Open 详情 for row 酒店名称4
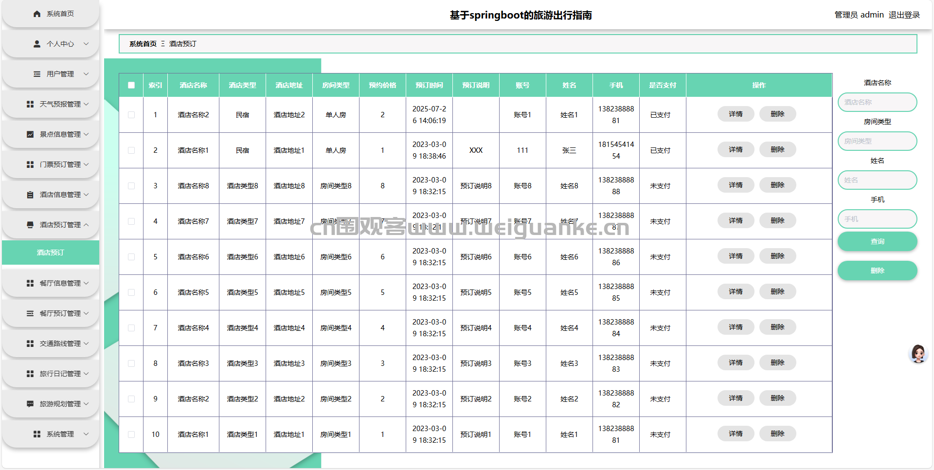 tap(736, 327)
